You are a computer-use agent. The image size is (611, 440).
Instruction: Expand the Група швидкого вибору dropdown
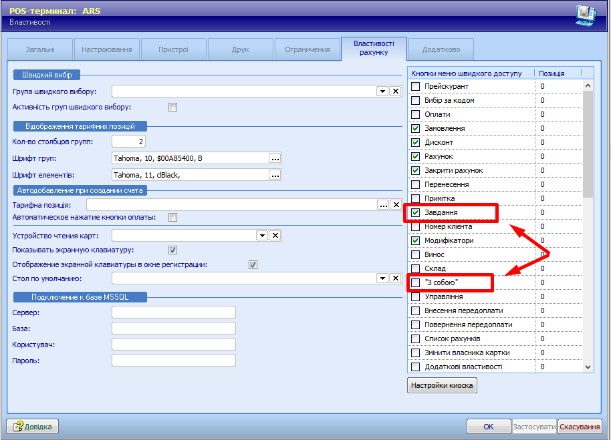[382, 91]
